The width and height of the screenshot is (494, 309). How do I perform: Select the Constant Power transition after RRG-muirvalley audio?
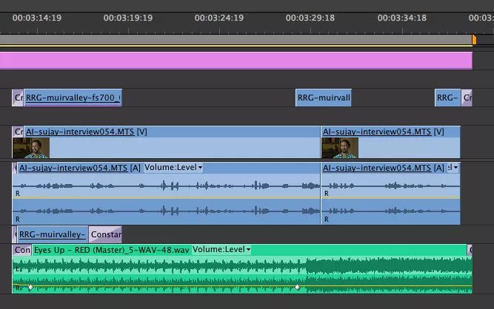pyautogui.click(x=105, y=234)
